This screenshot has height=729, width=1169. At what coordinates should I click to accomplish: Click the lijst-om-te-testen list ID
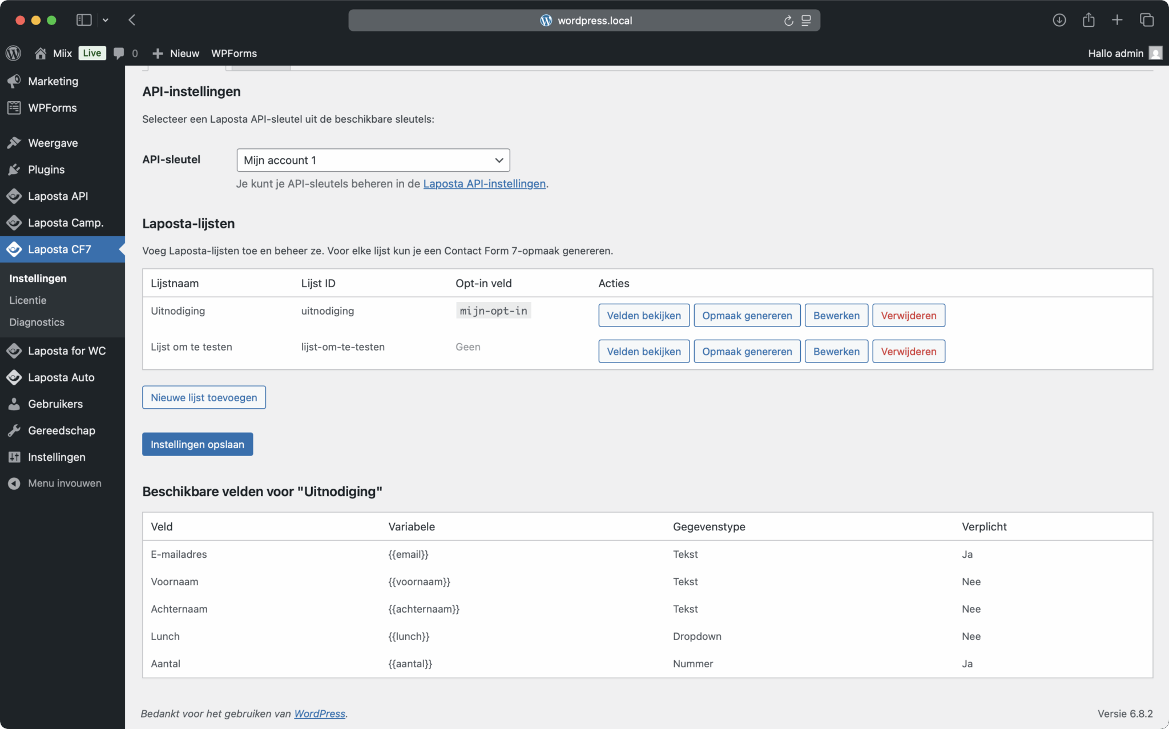343,347
